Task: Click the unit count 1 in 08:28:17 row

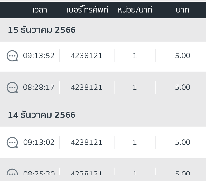Action: tap(135, 87)
